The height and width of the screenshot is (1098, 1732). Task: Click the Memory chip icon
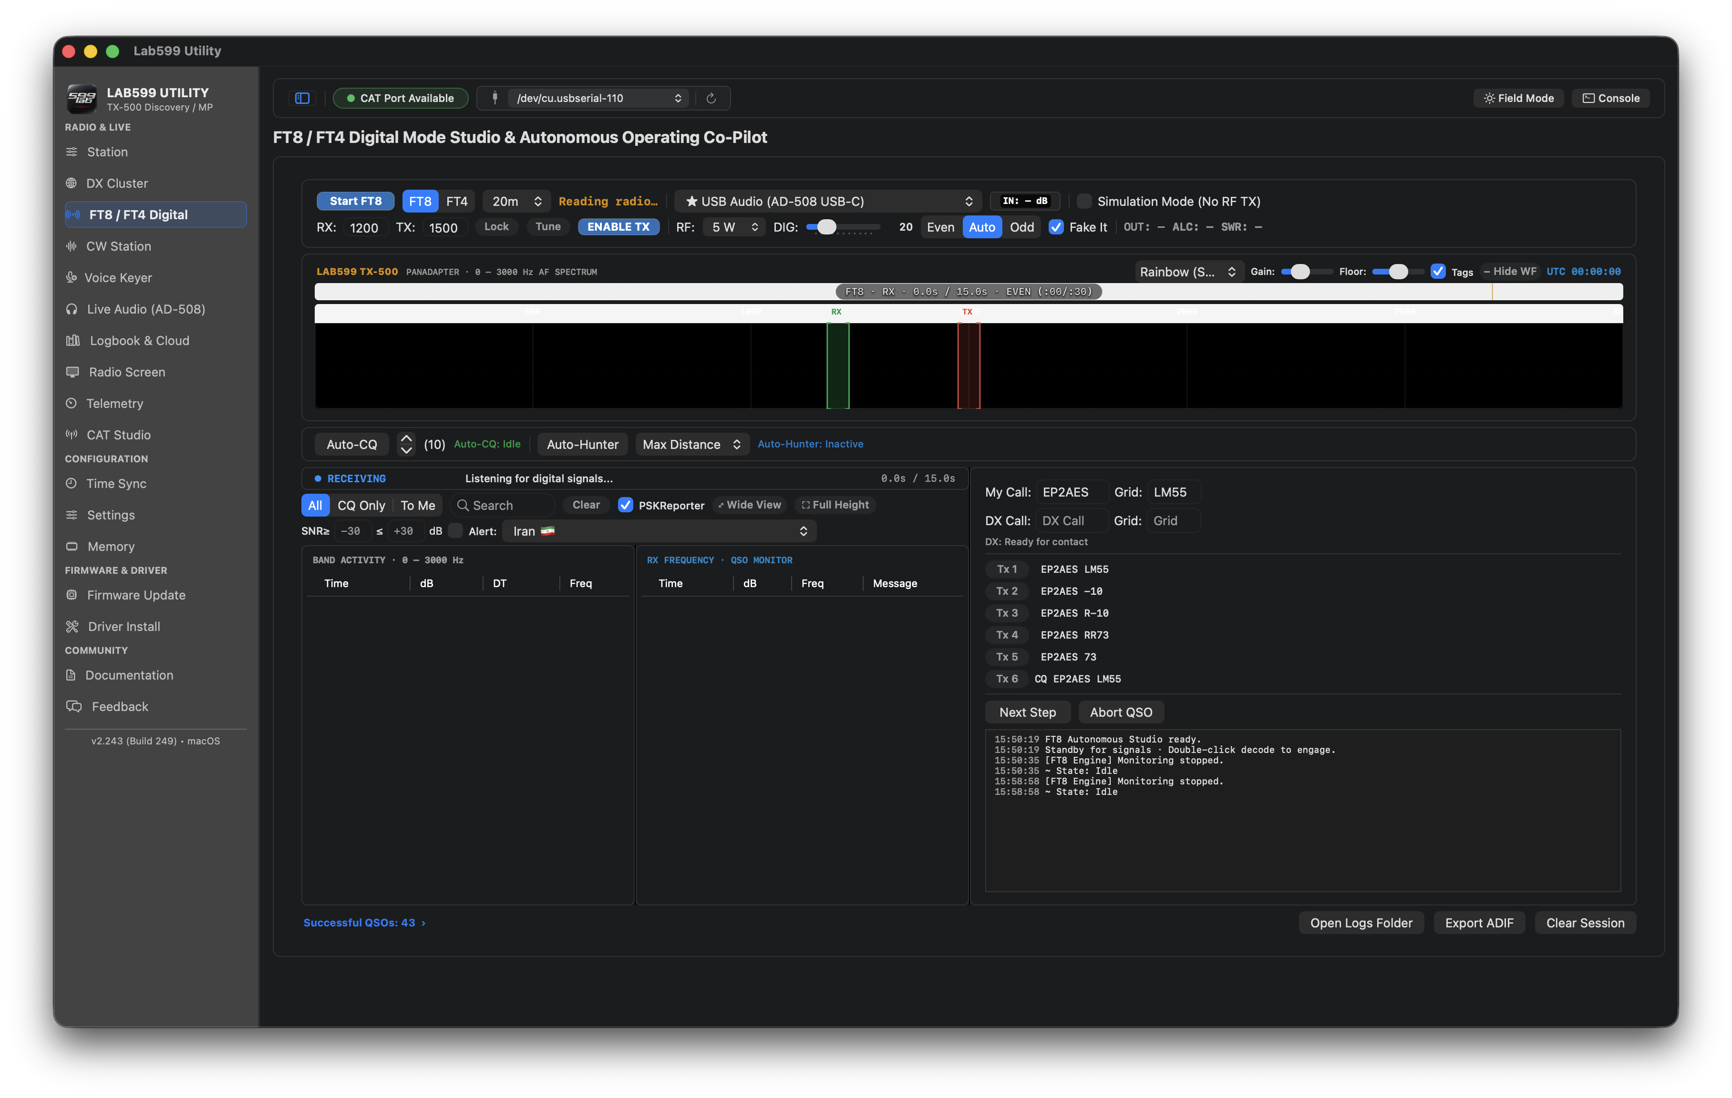[x=71, y=547]
